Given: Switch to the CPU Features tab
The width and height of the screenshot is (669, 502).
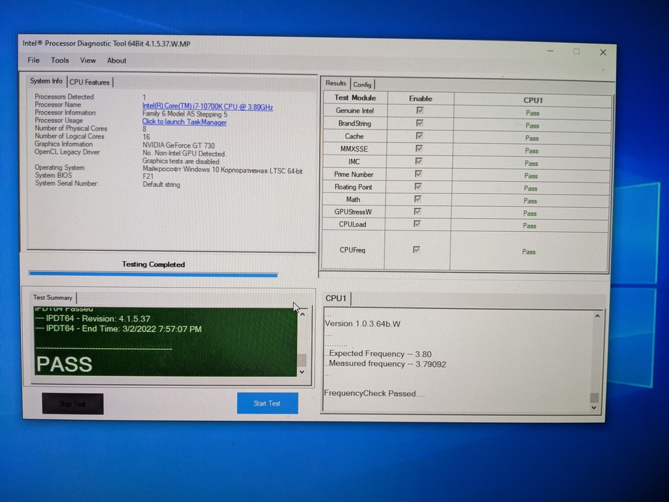Looking at the screenshot, I should pyautogui.click(x=90, y=82).
